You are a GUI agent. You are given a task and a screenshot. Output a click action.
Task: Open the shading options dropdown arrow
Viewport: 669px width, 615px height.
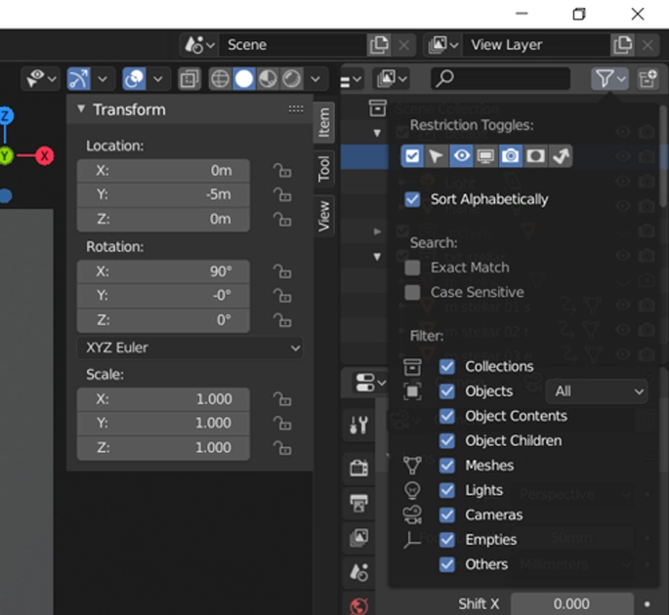[x=315, y=79]
